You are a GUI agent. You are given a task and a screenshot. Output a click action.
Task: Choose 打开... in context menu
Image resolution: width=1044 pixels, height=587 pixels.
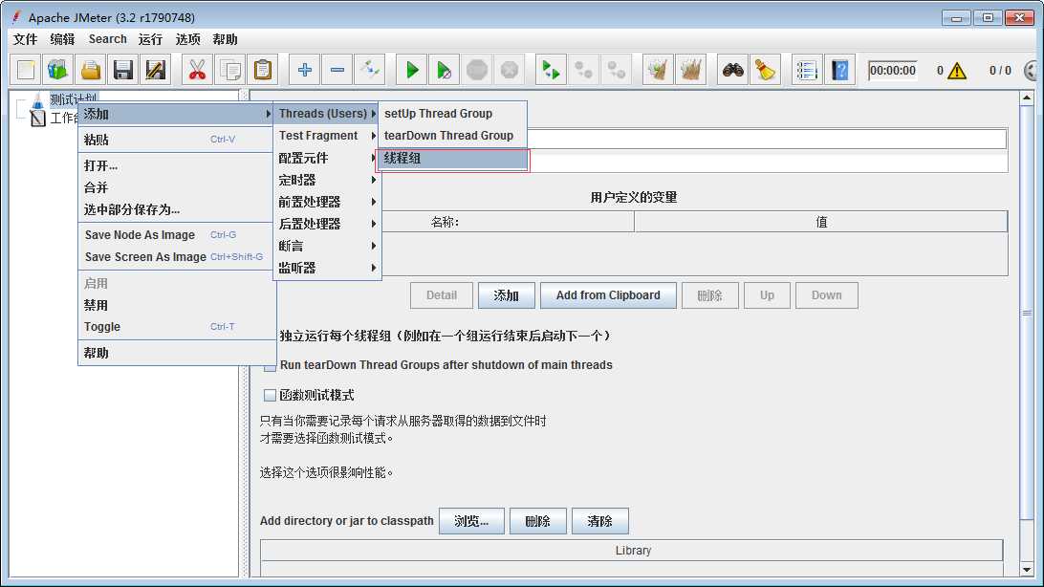[x=177, y=165]
